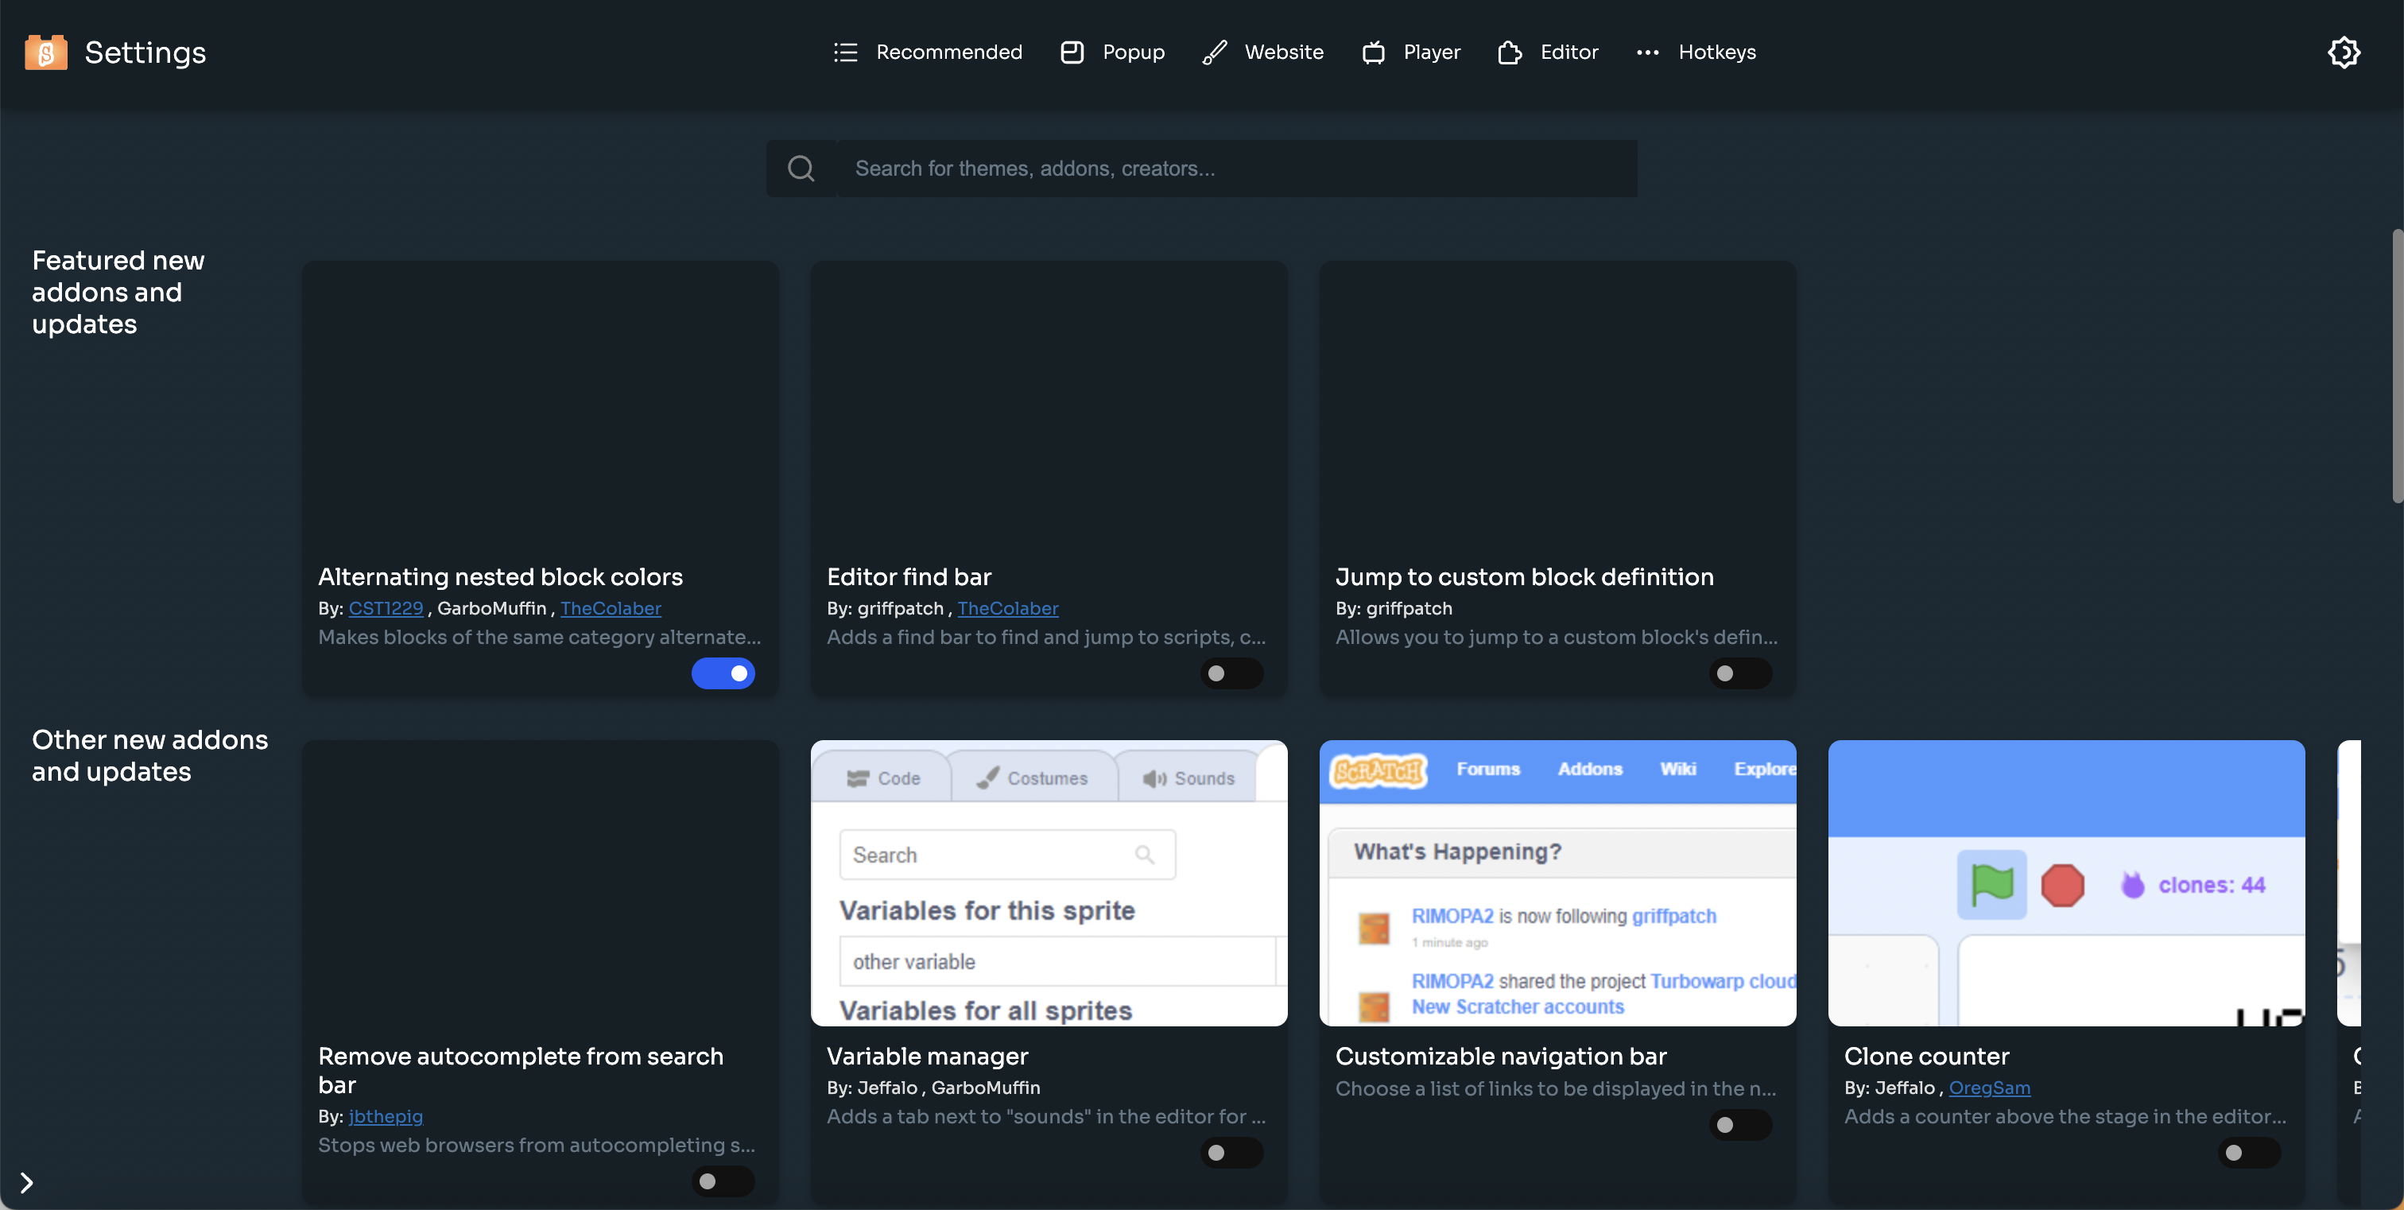Screen dimensions: 2404x1210
Task: Enable the Clone counter addon
Action: click(2249, 1153)
